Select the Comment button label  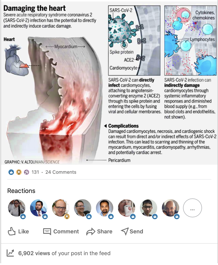point(66,231)
